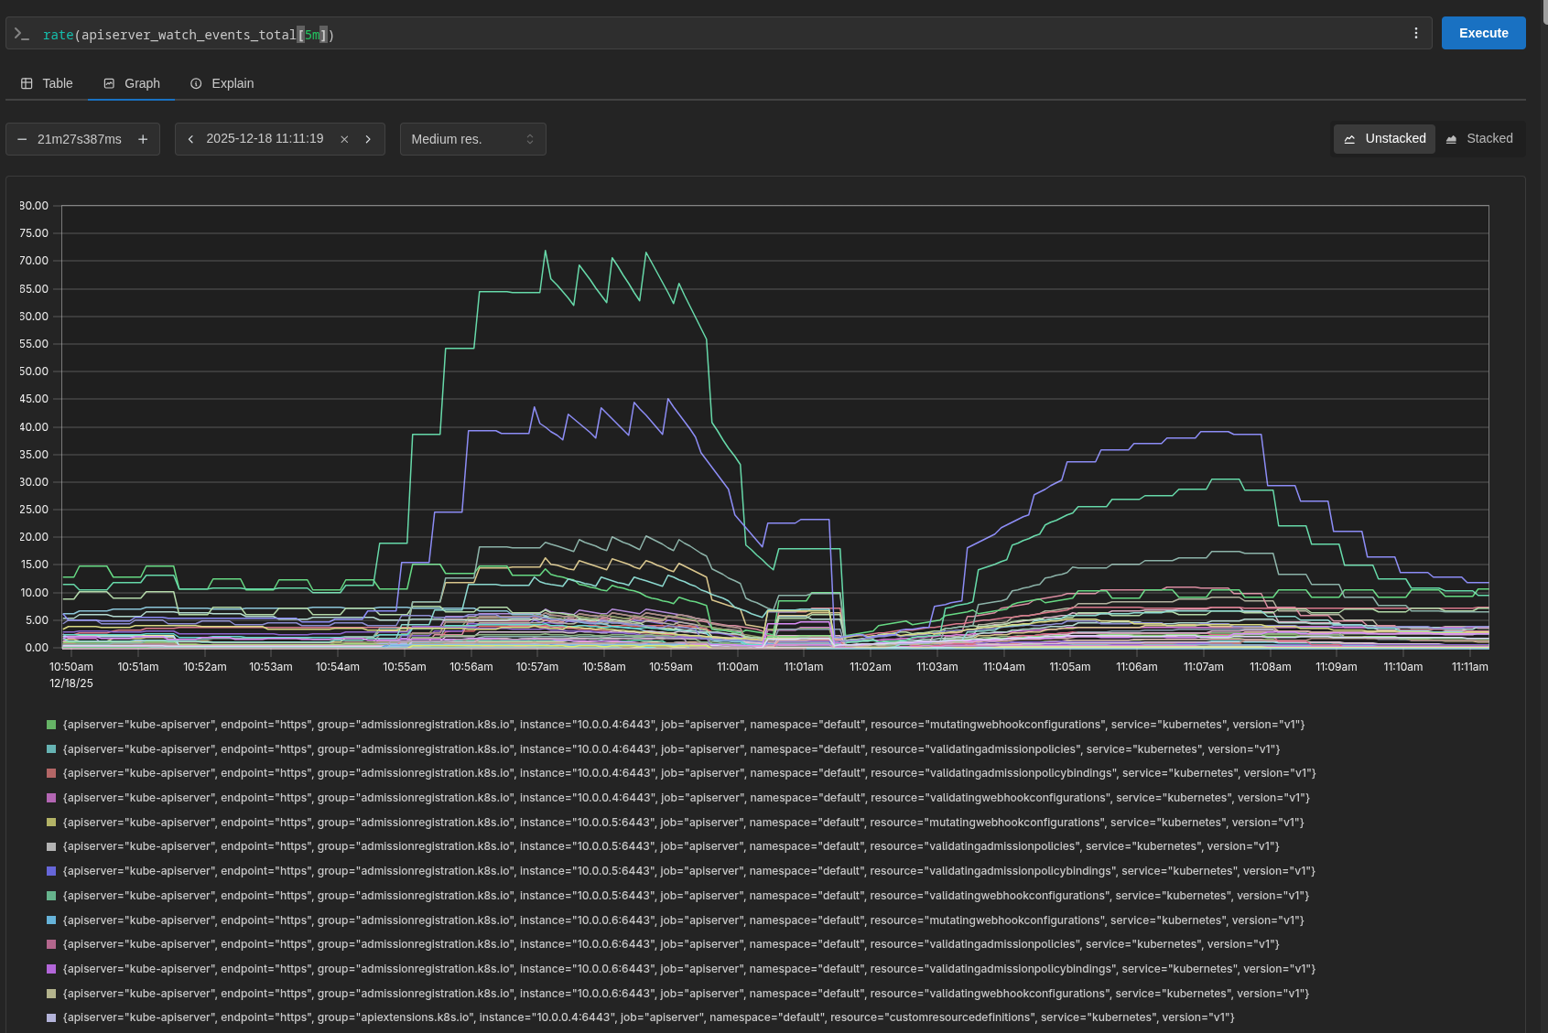Viewport: 1548px width, 1033px height.
Task: Switch chart to Stacked mode
Action: [x=1479, y=138]
